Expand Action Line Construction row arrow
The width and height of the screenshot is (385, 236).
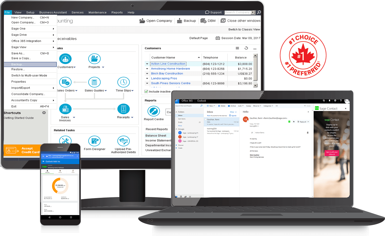tap(147, 64)
